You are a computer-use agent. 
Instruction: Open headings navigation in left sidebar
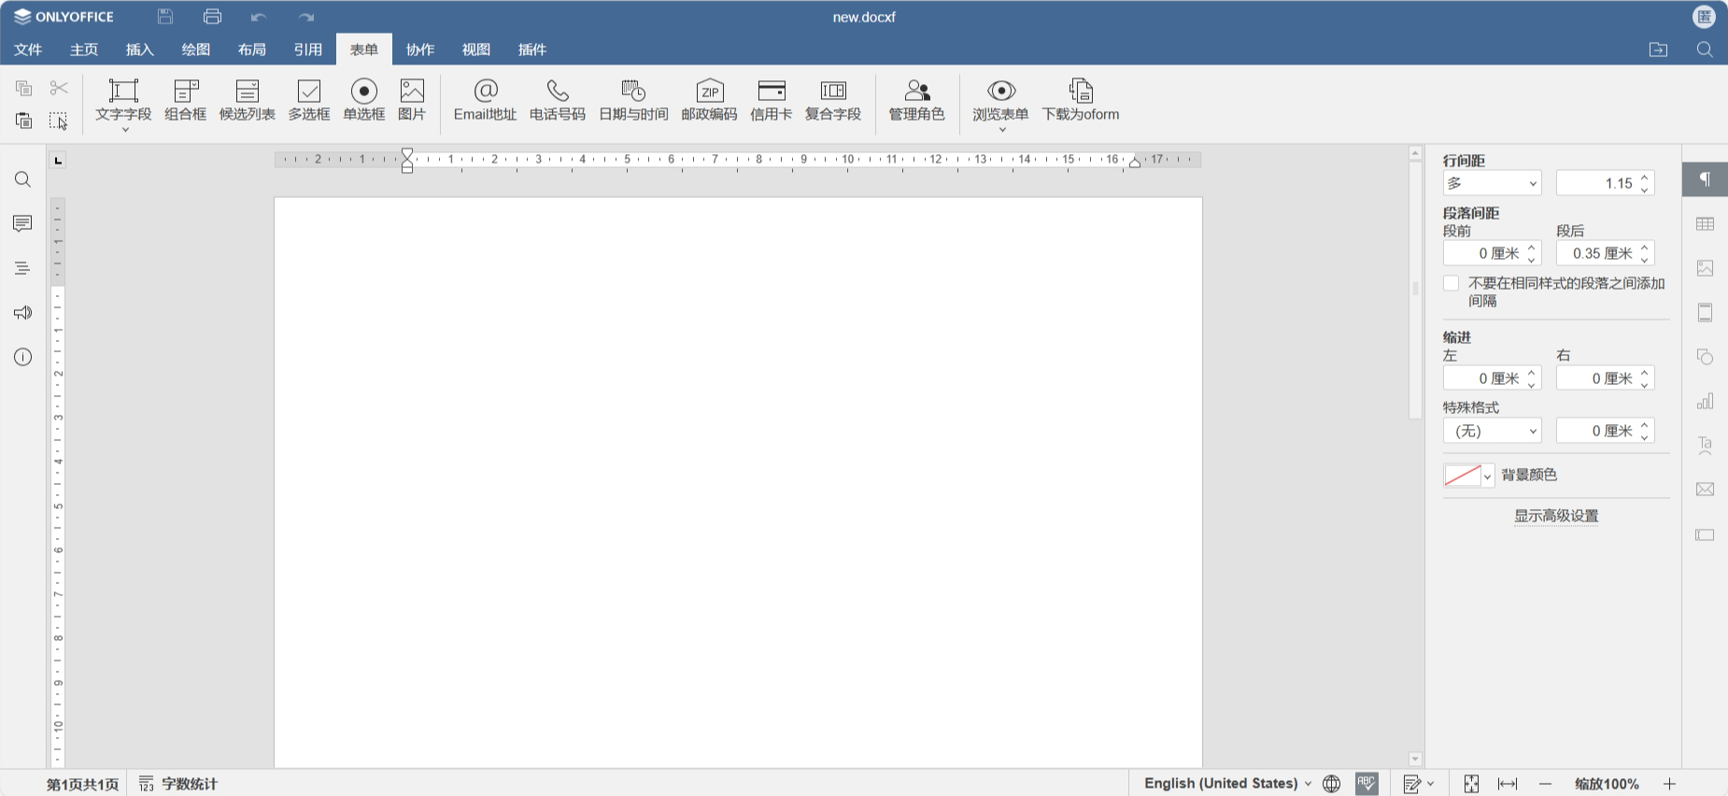click(x=23, y=268)
